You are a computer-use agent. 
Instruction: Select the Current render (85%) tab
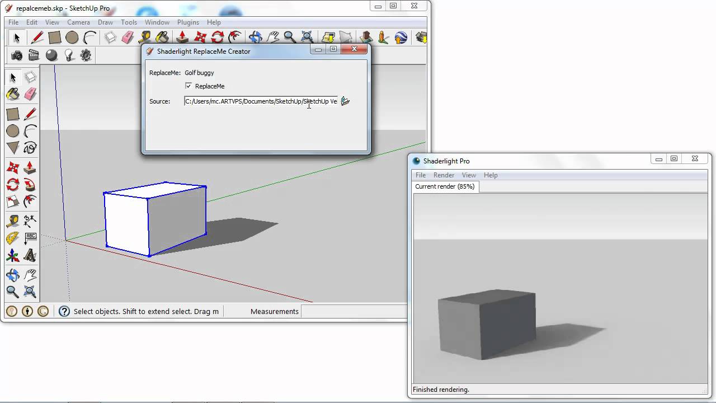tap(445, 186)
